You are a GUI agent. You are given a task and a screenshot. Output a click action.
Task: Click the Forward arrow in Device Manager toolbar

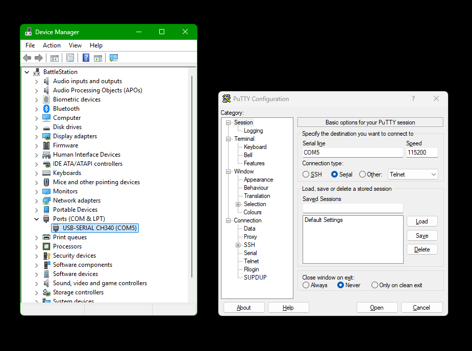click(x=39, y=58)
